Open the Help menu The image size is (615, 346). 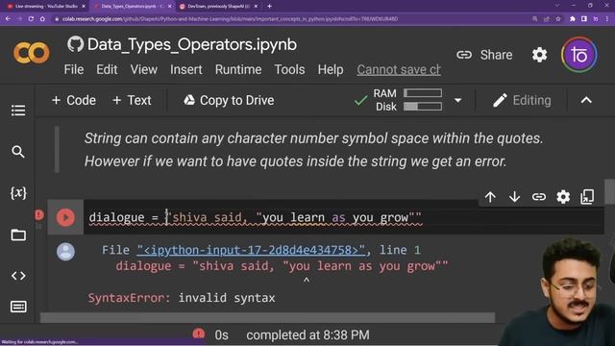pos(331,69)
